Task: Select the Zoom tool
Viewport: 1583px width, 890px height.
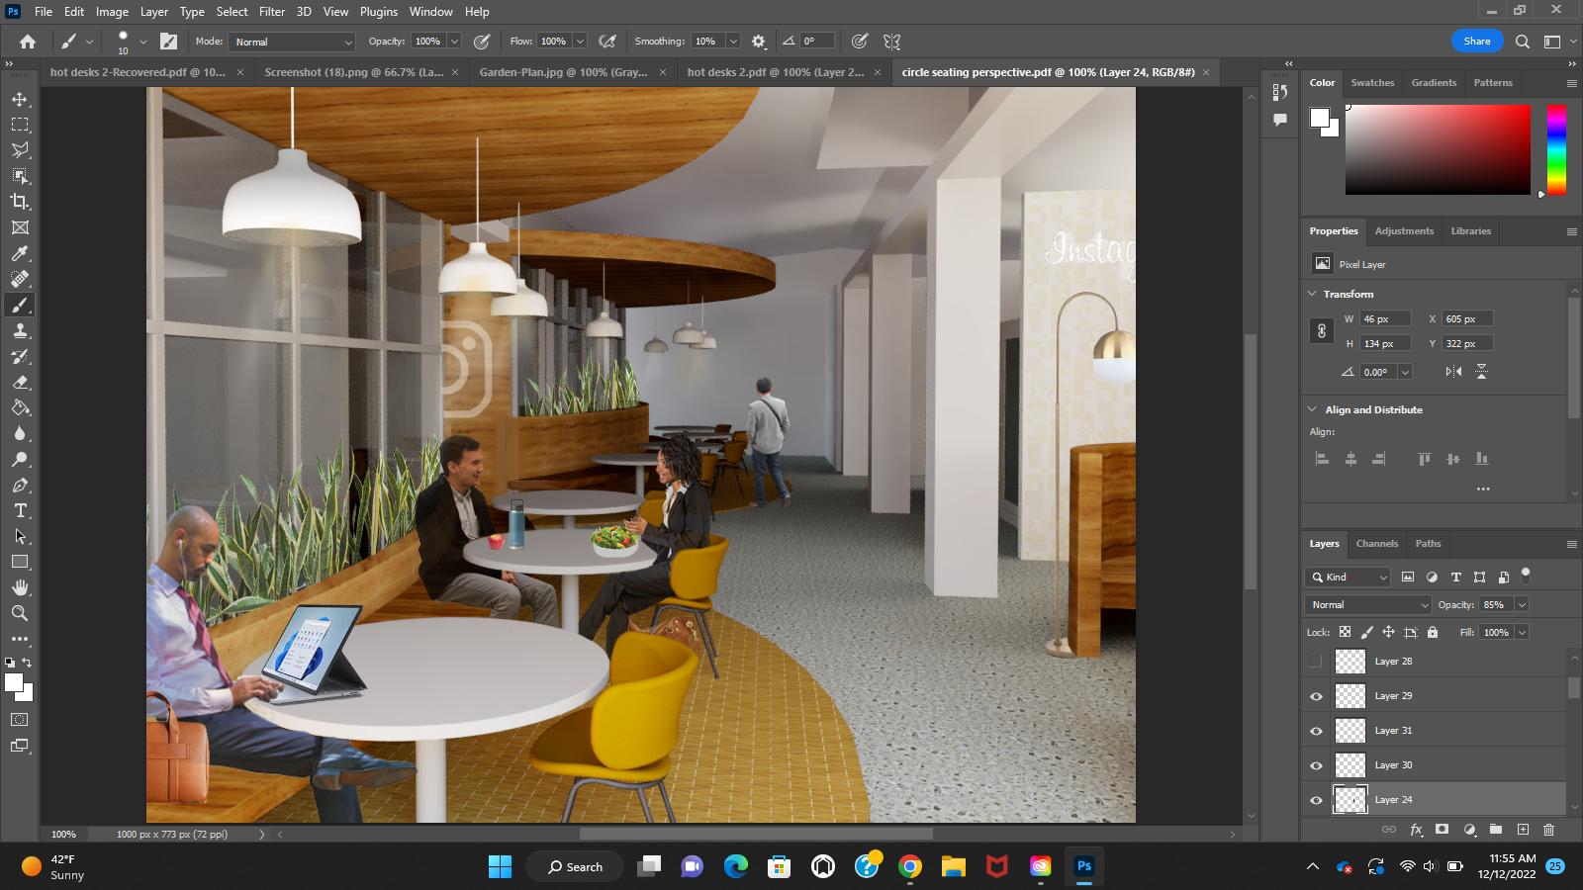Action: point(20,613)
